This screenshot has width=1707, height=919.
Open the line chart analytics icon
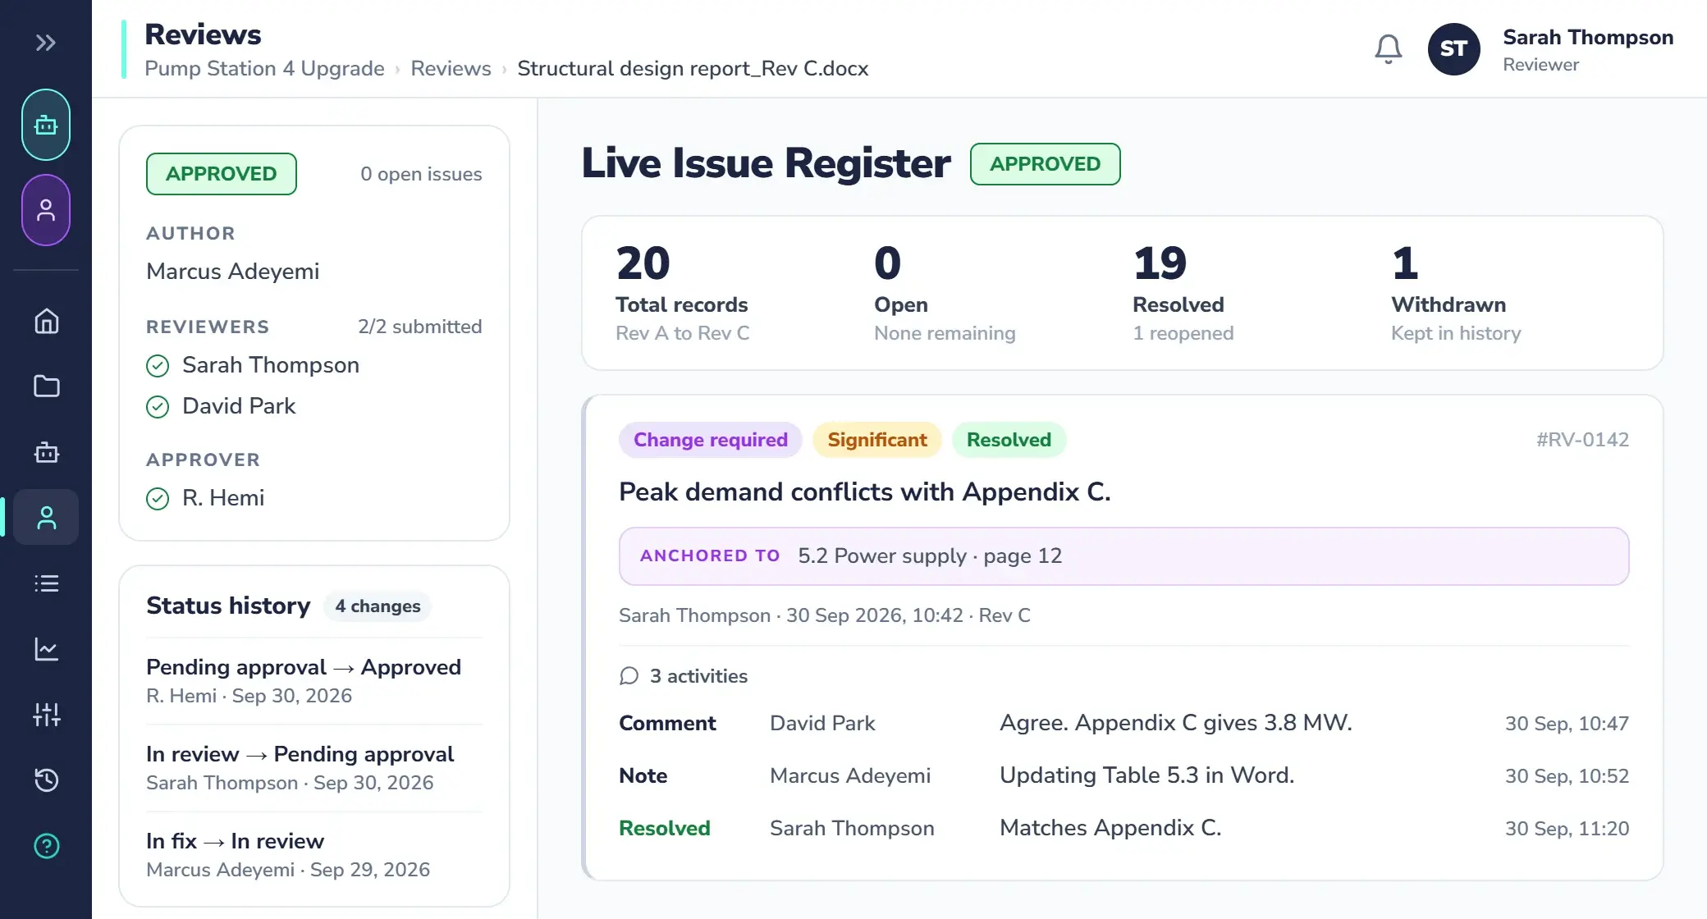tap(46, 649)
